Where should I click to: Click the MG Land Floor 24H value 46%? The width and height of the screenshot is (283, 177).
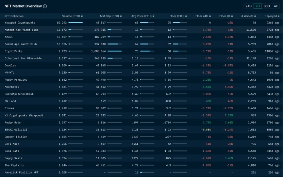(208, 101)
